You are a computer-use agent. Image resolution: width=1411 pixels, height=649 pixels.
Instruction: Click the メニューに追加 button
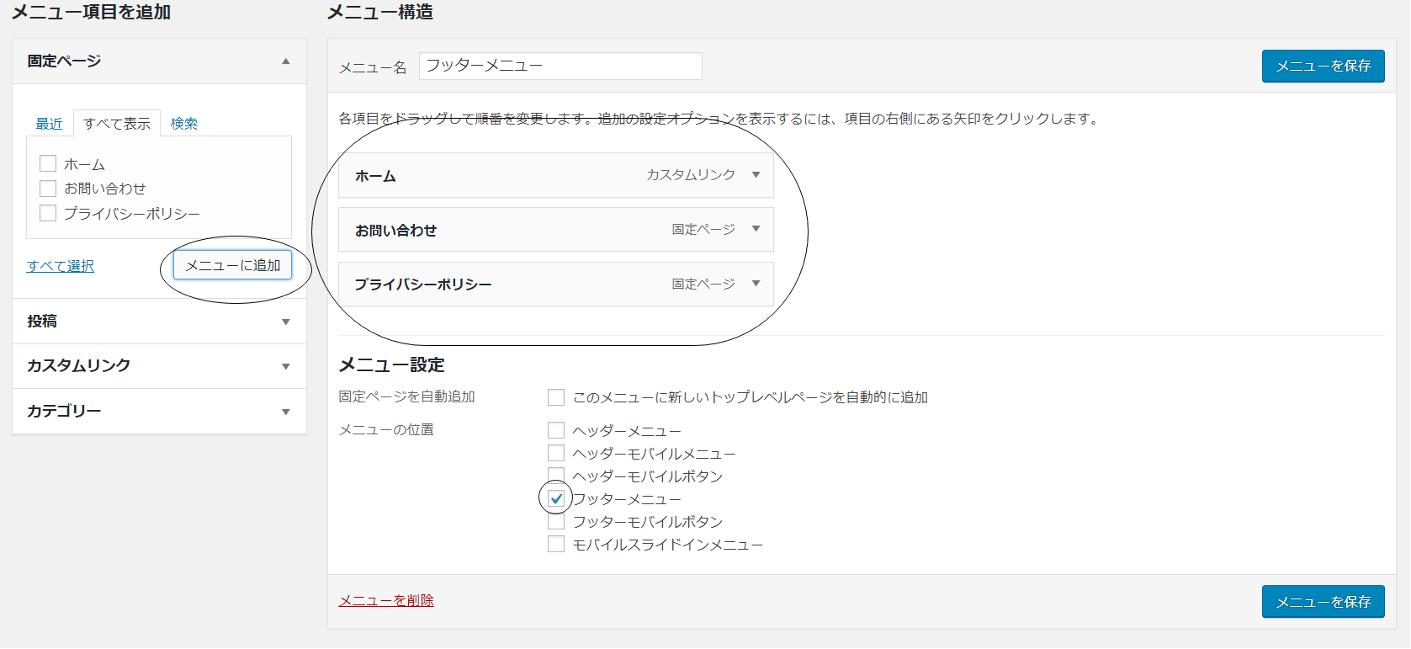[232, 265]
